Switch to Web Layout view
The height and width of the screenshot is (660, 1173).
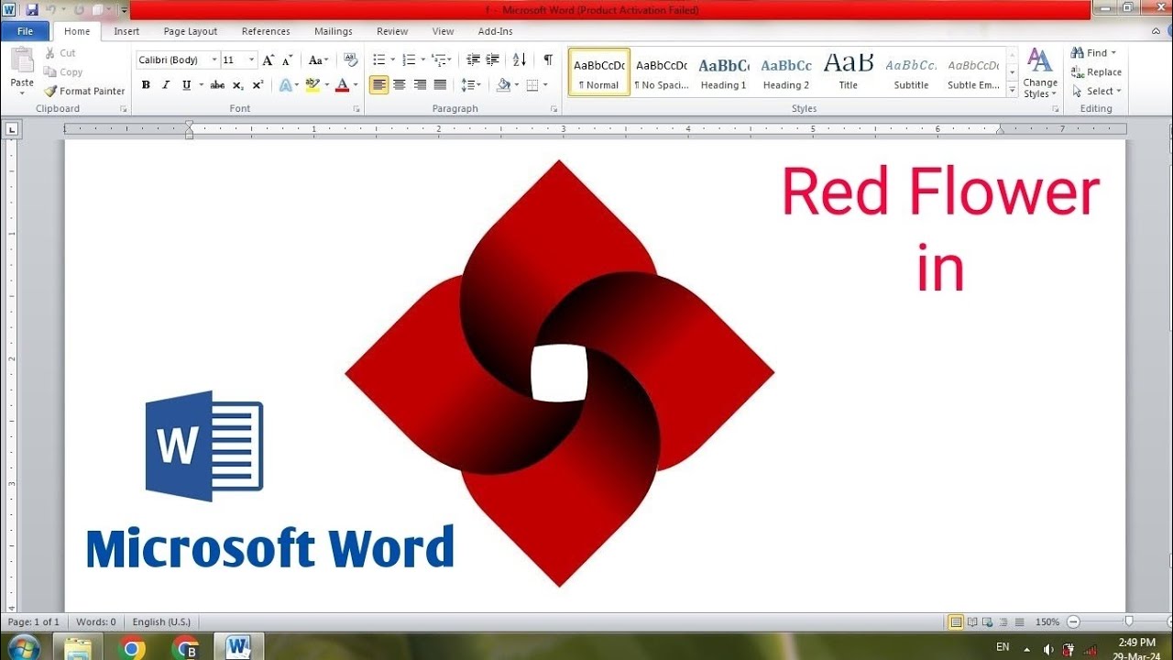tap(988, 622)
